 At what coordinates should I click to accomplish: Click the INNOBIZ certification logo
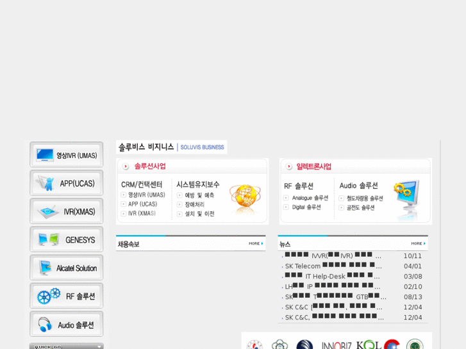pyautogui.click(x=337, y=345)
